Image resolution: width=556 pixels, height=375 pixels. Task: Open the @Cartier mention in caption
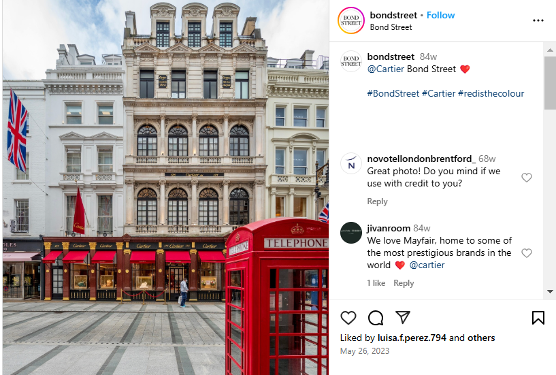386,69
